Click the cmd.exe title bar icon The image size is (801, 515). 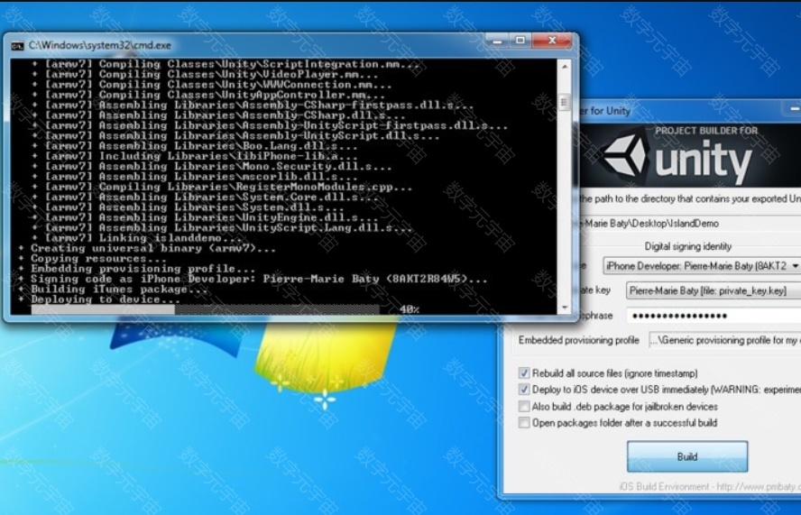[x=18, y=46]
